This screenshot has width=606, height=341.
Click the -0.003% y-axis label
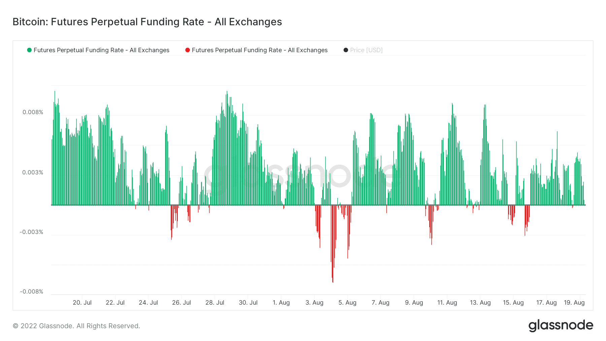tap(32, 232)
